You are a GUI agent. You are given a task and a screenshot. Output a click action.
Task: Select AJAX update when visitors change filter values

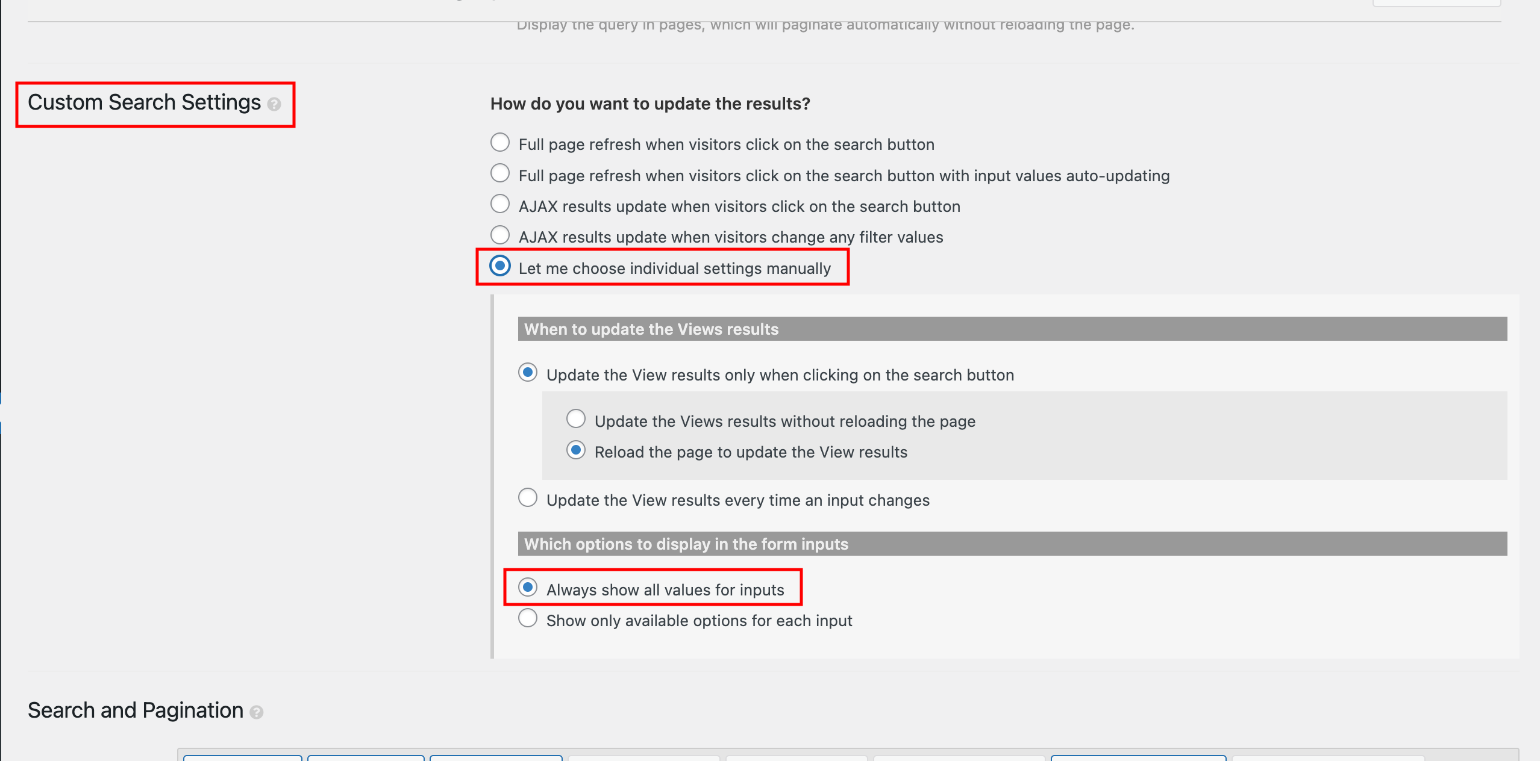point(500,235)
